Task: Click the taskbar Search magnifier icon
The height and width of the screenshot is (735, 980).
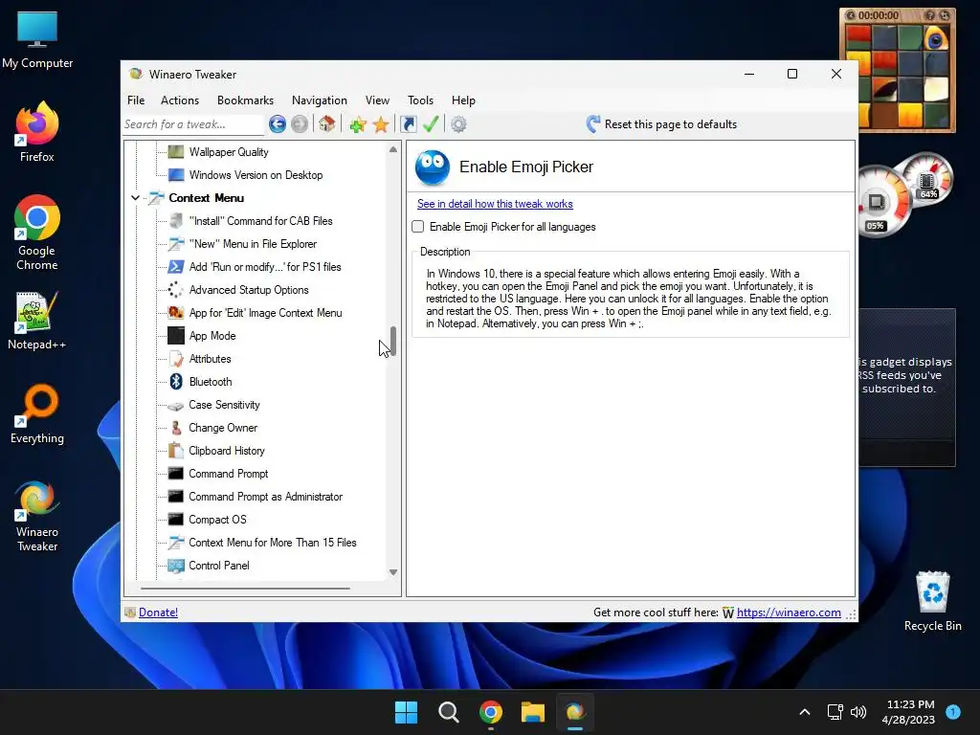Action: click(x=448, y=712)
